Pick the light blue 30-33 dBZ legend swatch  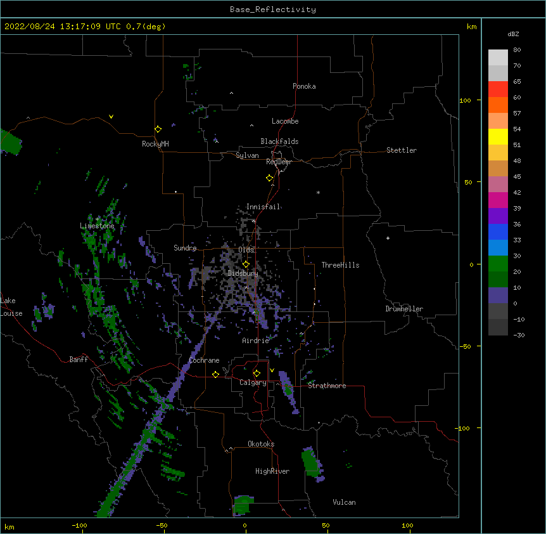(498, 248)
